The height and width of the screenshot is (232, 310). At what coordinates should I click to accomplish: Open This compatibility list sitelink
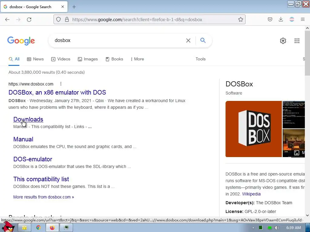(41, 179)
